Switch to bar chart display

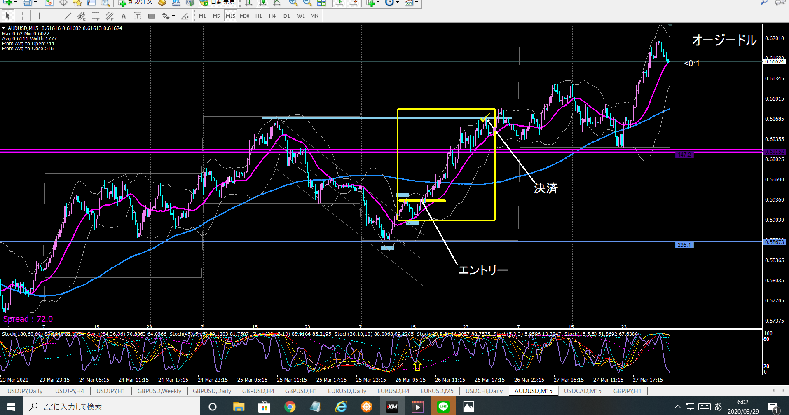[x=248, y=2]
